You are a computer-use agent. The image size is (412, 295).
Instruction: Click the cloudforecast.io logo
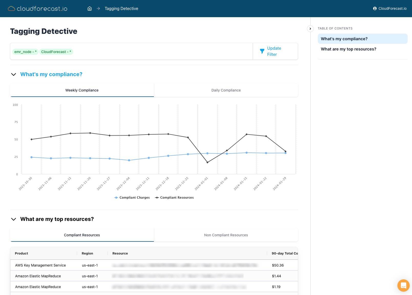click(38, 8)
